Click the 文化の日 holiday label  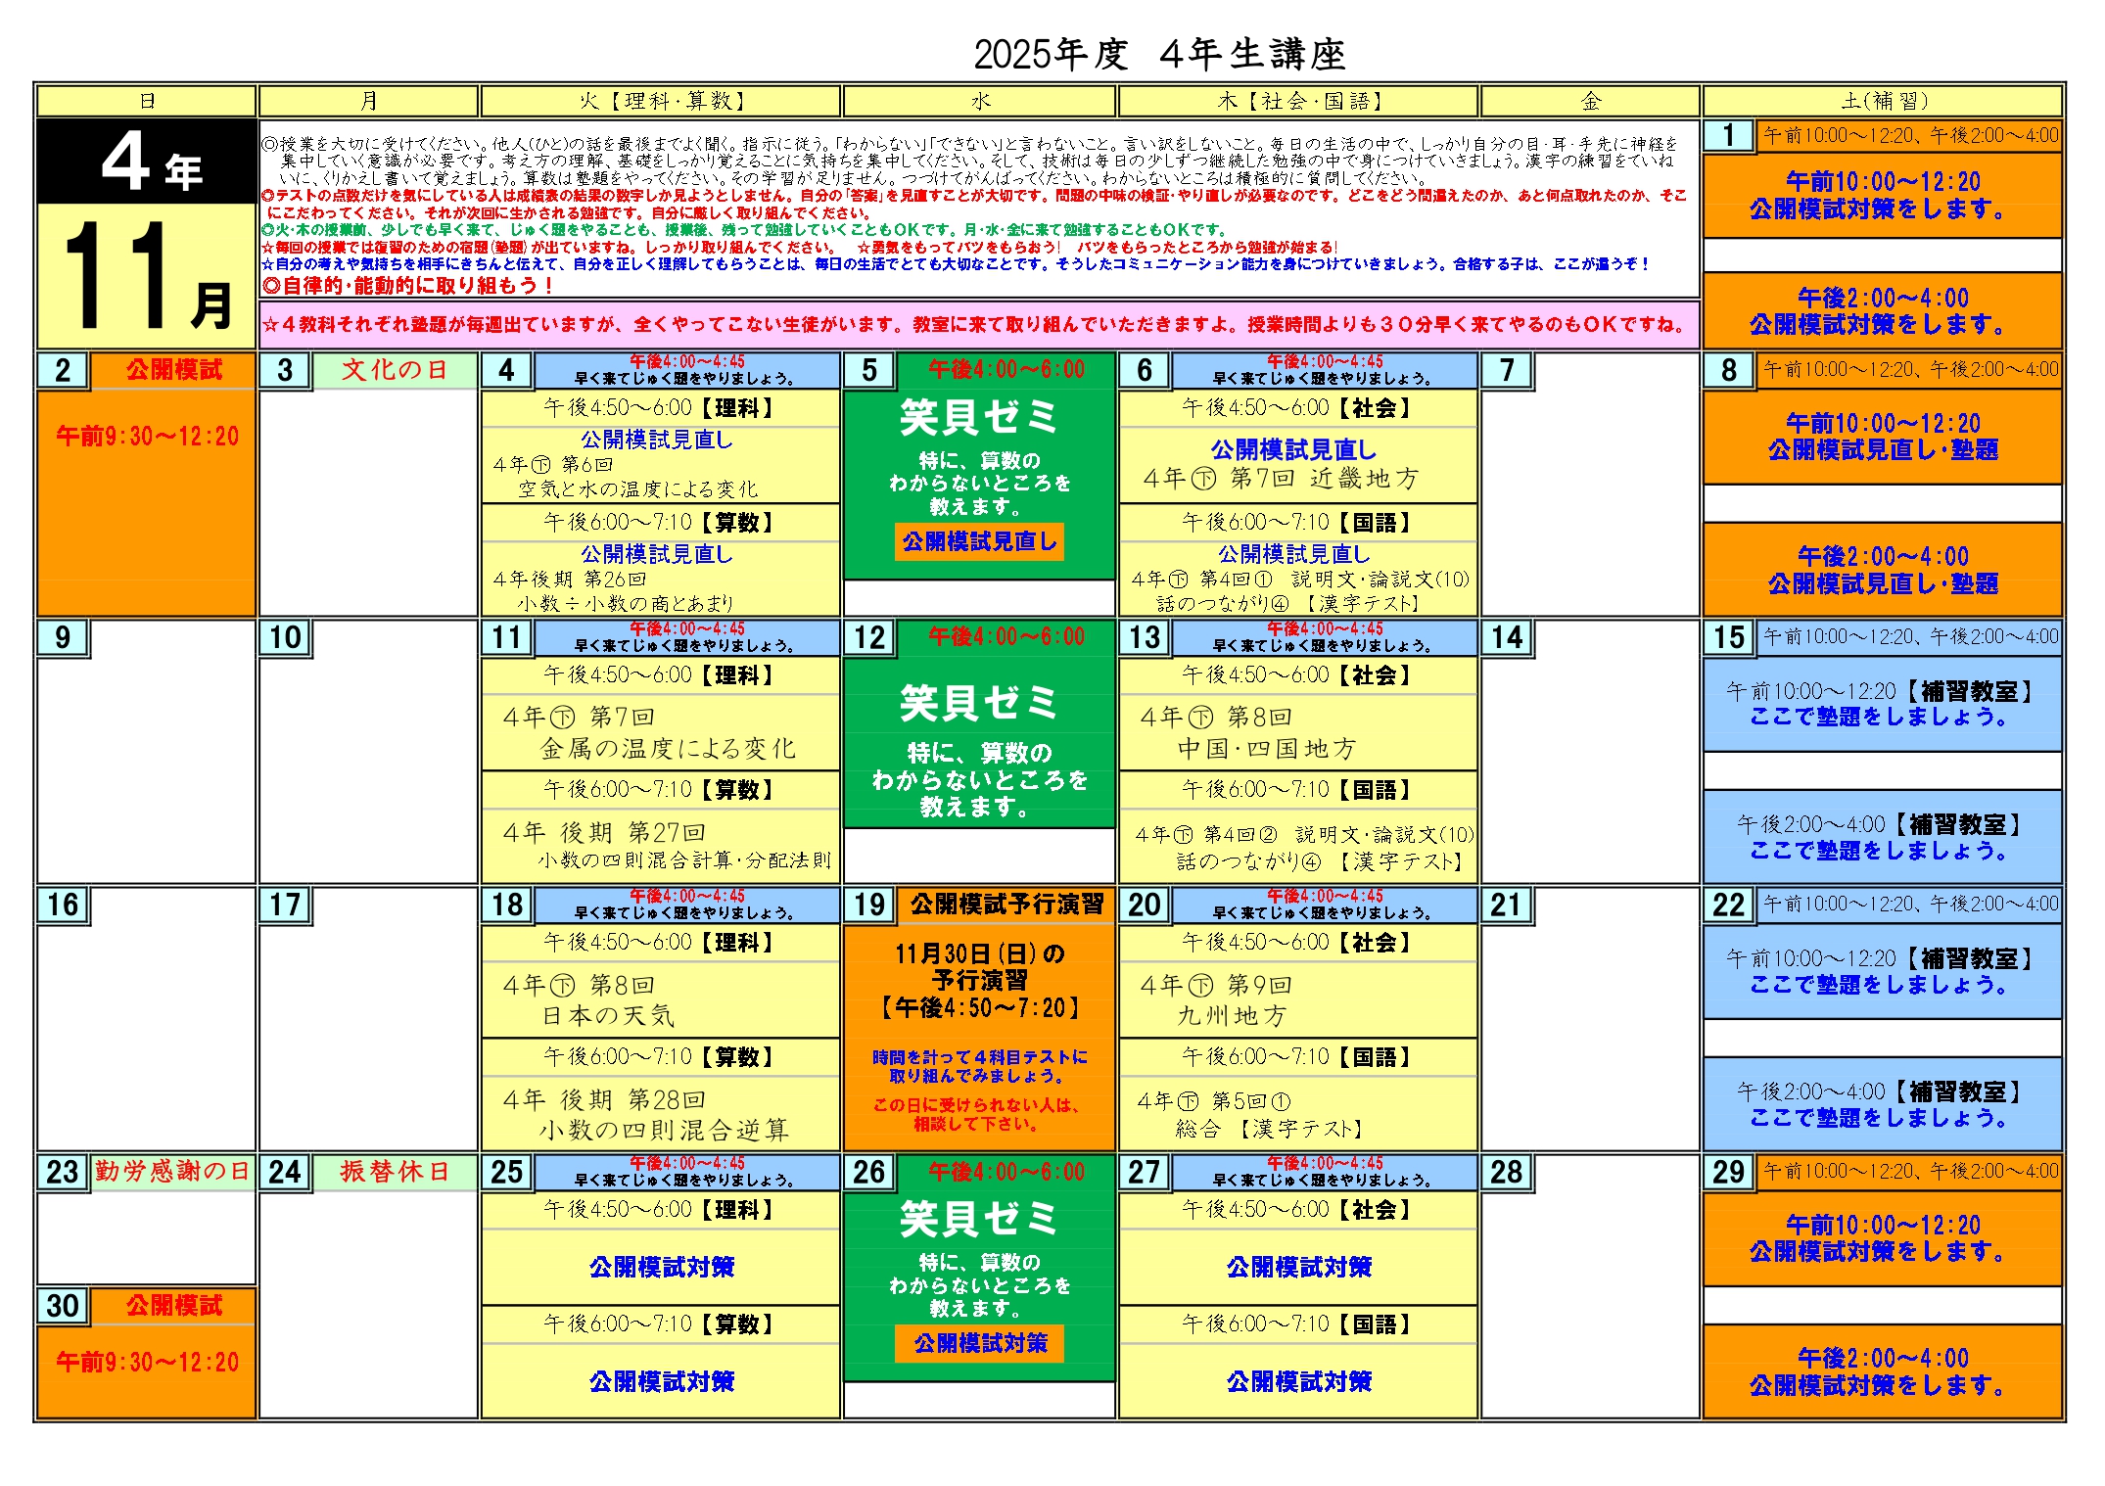[x=395, y=370]
